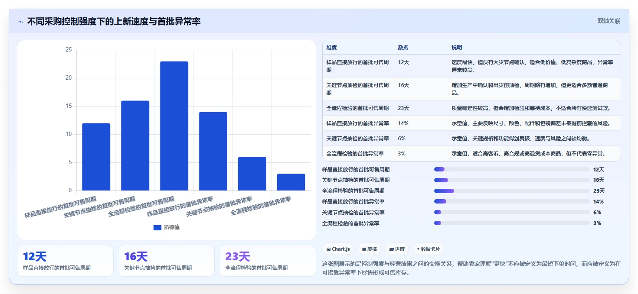Click the table description mentioning 尺寸、颜色、配件

(x=531, y=123)
